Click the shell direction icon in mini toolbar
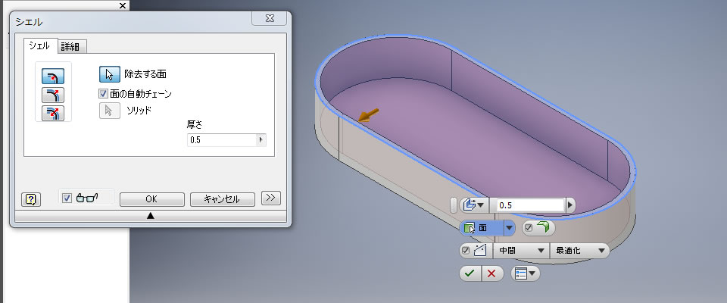727x303 pixels. [x=469, y=205]
